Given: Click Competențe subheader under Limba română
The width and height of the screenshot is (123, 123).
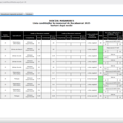Looking at the screenshot, I should 30,38.
